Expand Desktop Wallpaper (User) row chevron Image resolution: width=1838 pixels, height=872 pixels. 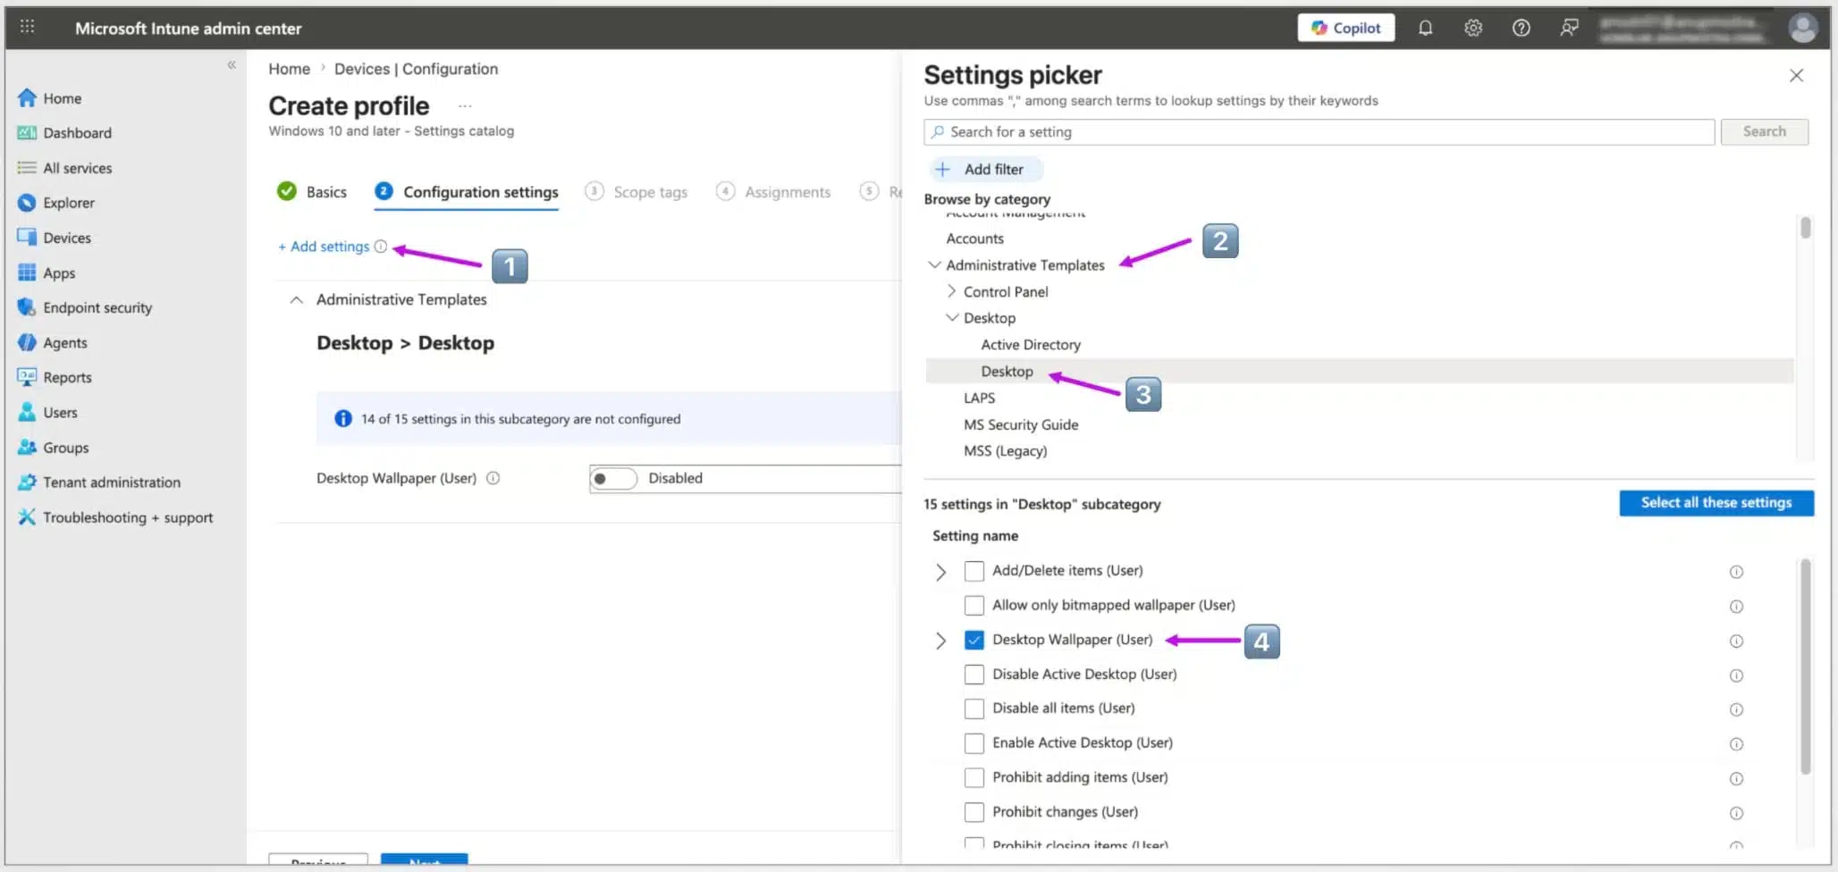(x=940, y=641)
